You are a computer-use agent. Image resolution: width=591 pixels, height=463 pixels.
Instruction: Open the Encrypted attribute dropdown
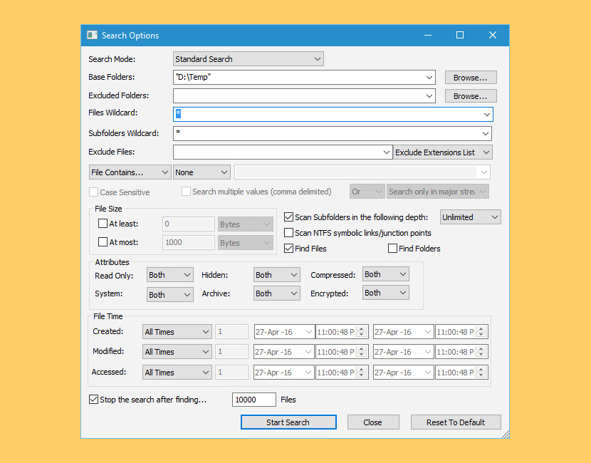(x=385, y=292)
